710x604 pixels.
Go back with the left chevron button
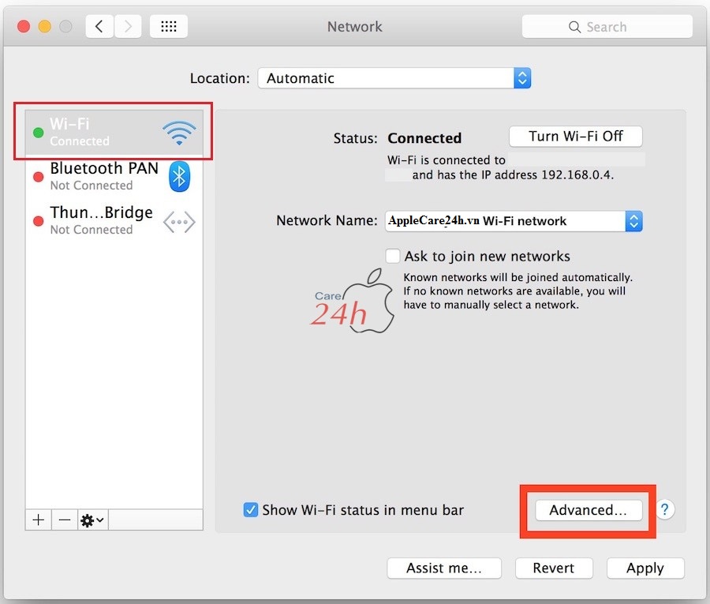pyautogui.click(x=99, y=26)
